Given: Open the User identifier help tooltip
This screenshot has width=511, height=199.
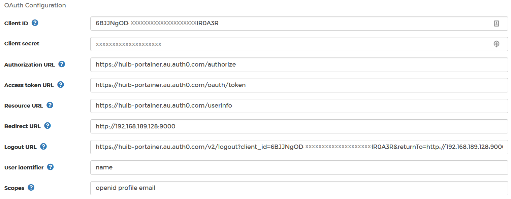Looking at the screenshot, I should tap(50, 167).
